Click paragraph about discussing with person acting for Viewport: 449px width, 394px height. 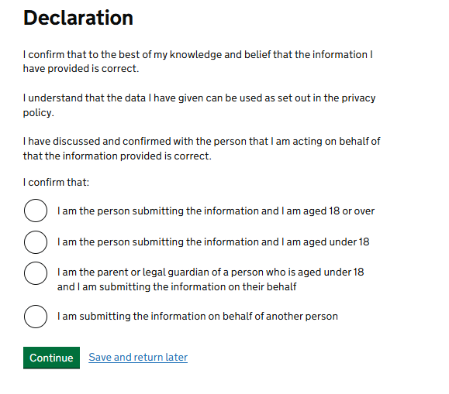[x=202, y=149]
